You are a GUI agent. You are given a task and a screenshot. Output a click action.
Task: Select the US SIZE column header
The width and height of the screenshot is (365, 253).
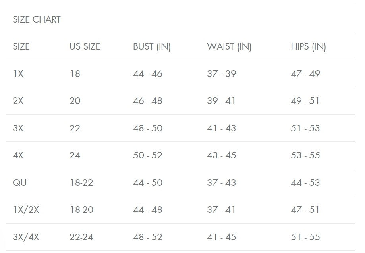(85, 46)
